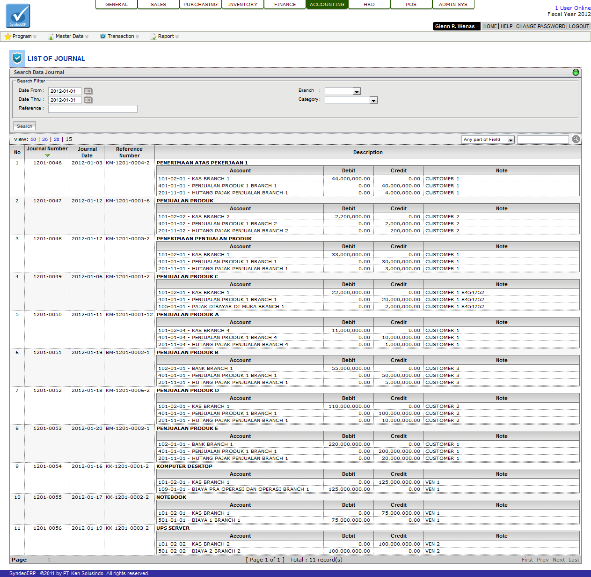Click the shield icon beside List of Journal
Image resolution: width=591 pixels, height=577 pixels.
(x=17, y=59)
